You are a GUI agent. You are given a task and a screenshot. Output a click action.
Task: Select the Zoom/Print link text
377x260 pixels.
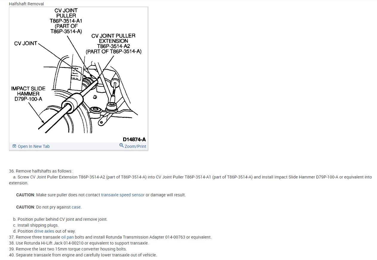(x=135, y=146)
